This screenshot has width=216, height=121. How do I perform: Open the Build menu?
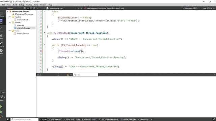click(x=15, y=5)
